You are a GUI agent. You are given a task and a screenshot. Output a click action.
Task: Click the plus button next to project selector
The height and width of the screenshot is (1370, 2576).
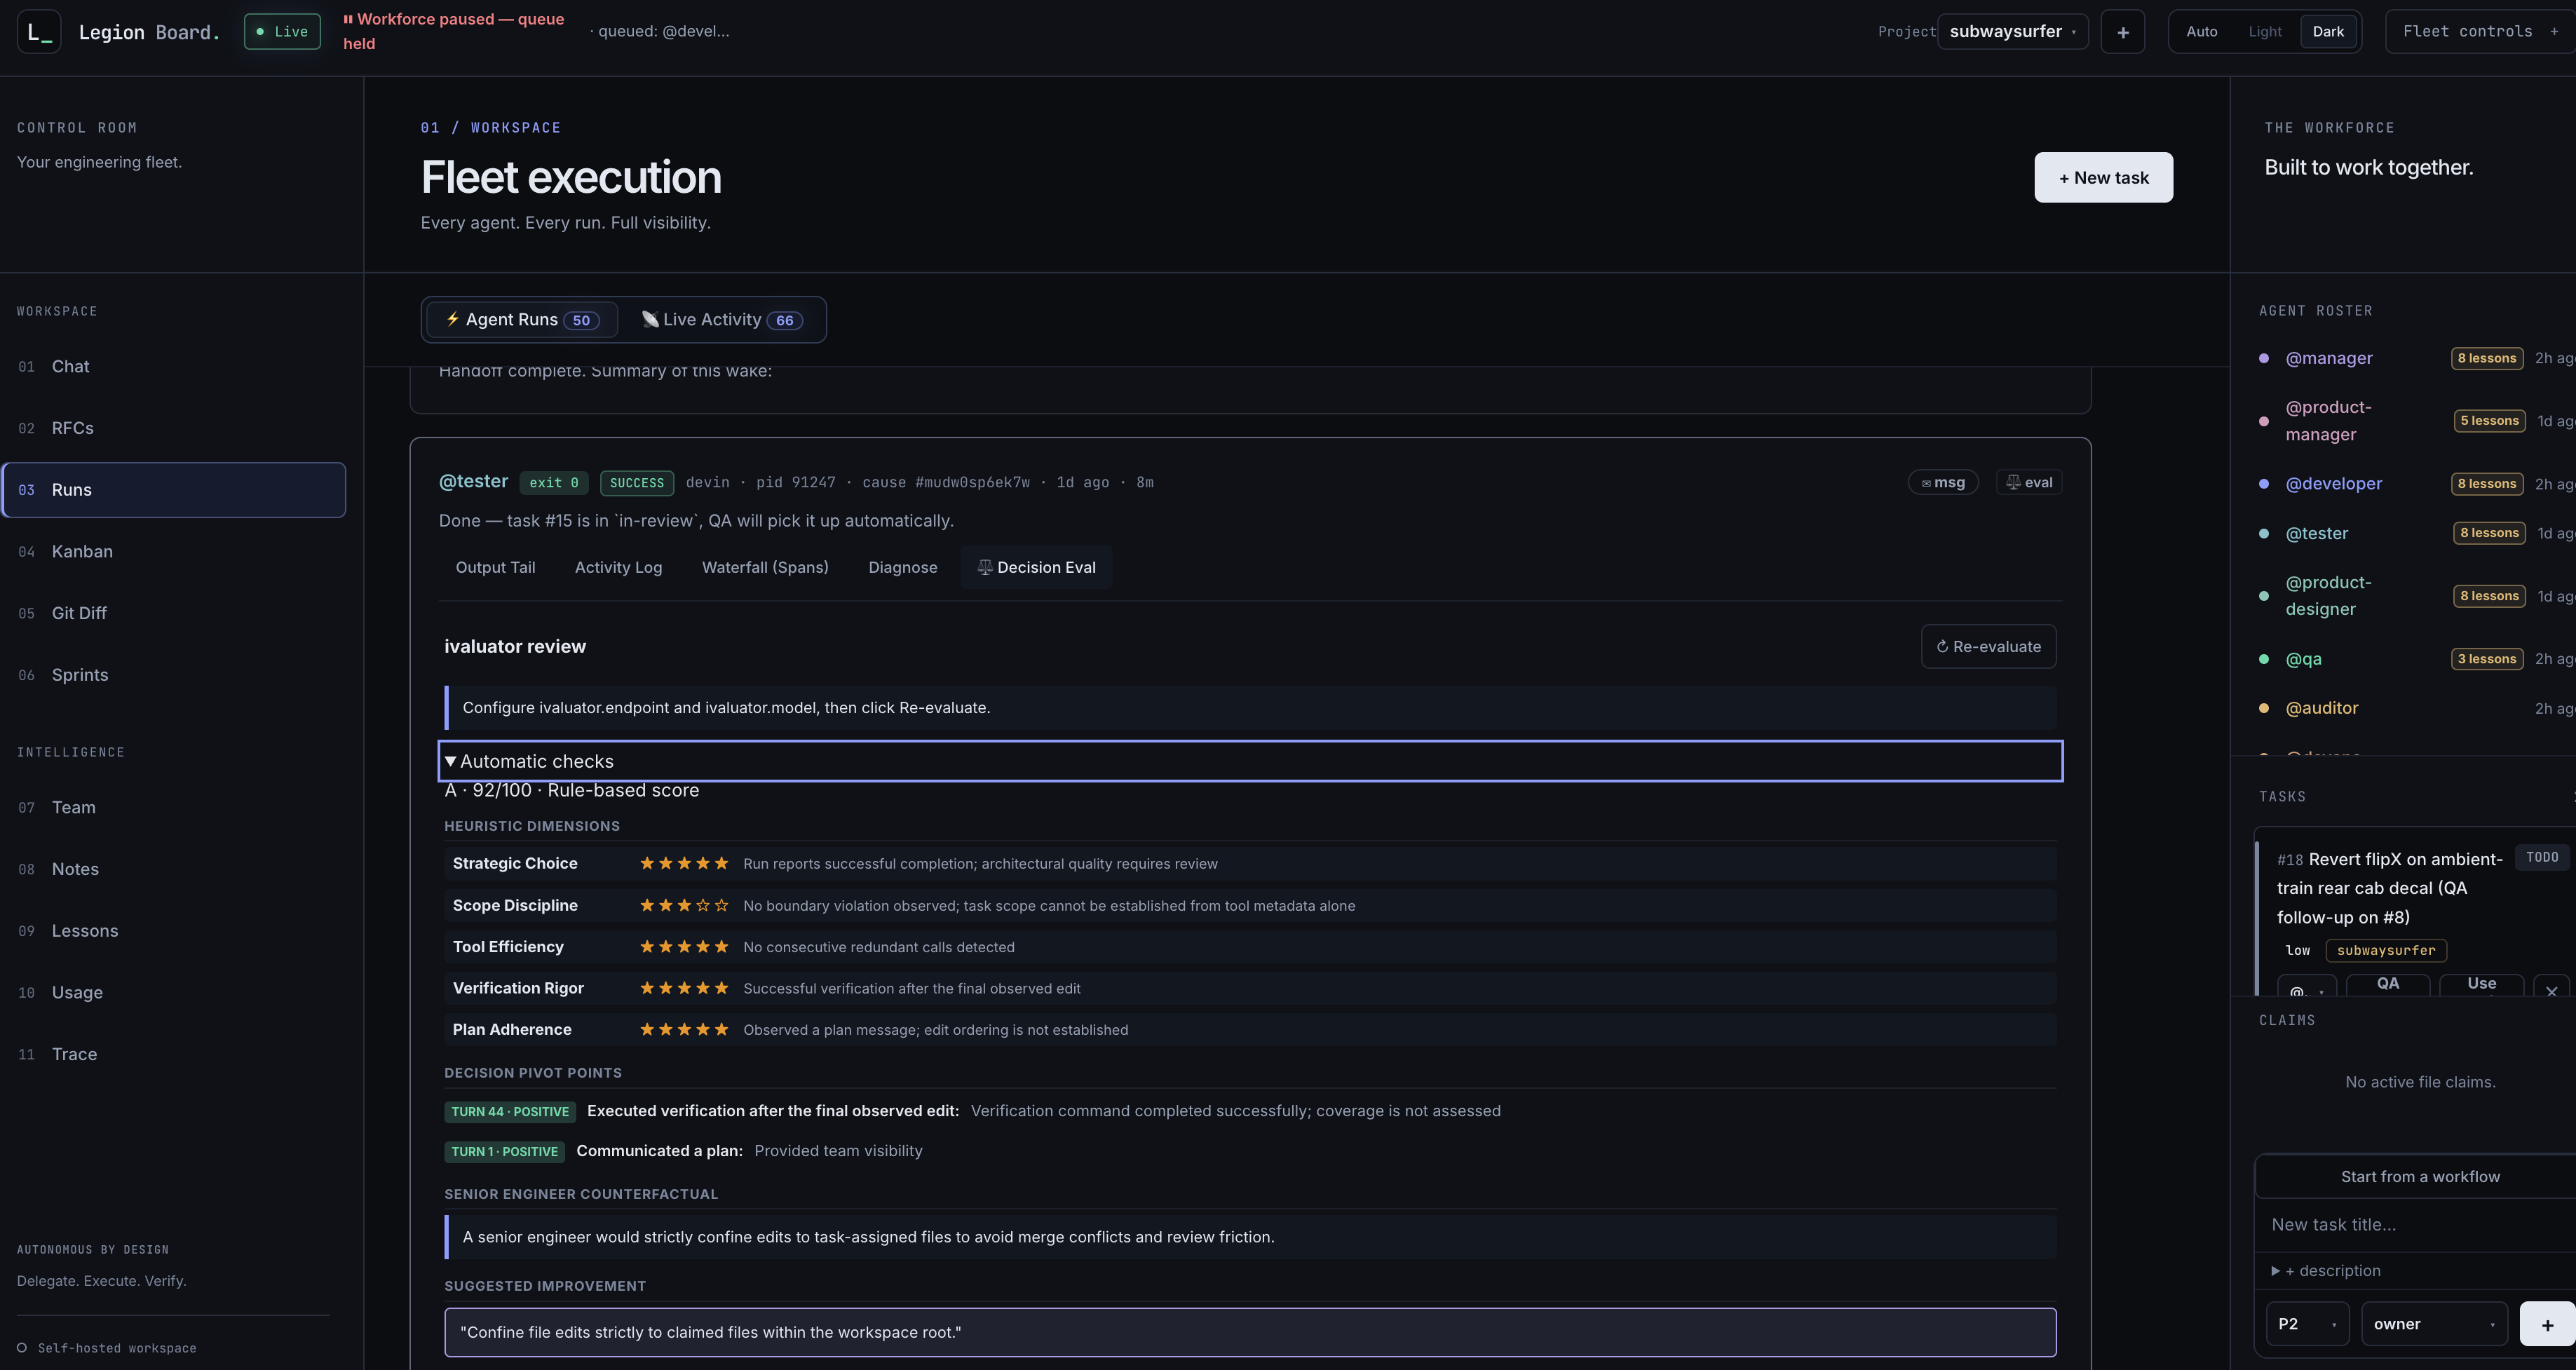pyautogui.click(x=2122, y=32)
